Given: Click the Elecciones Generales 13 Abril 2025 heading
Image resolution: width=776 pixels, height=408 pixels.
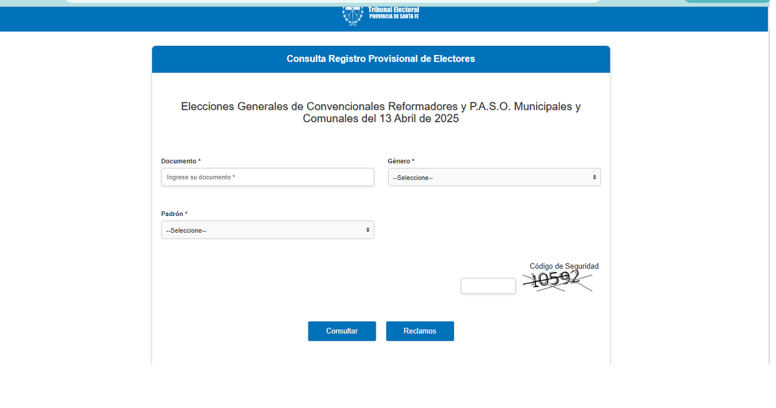Looking at the screenshot, I should point(381,113).
